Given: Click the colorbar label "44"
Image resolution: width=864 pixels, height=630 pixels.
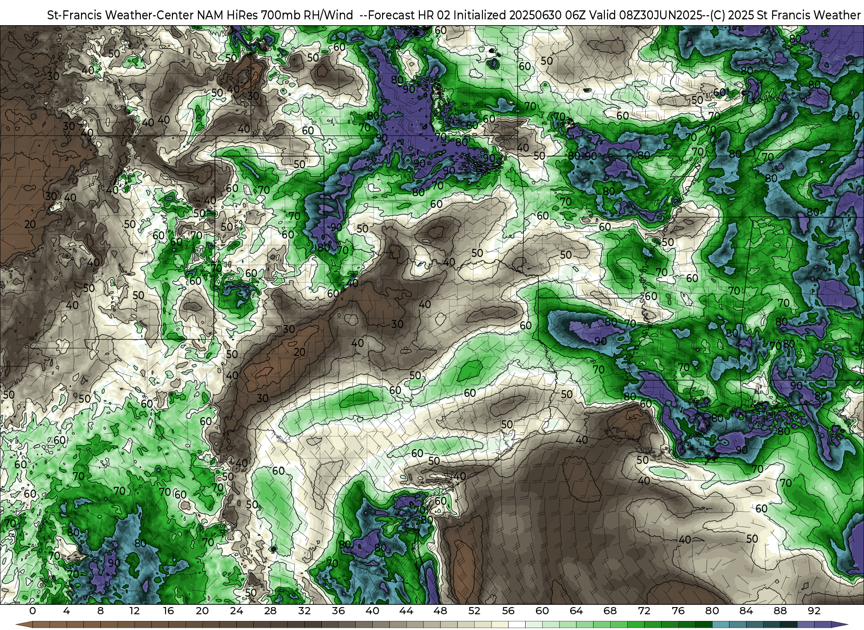Looking at the screenshot, I should [406, 611].
